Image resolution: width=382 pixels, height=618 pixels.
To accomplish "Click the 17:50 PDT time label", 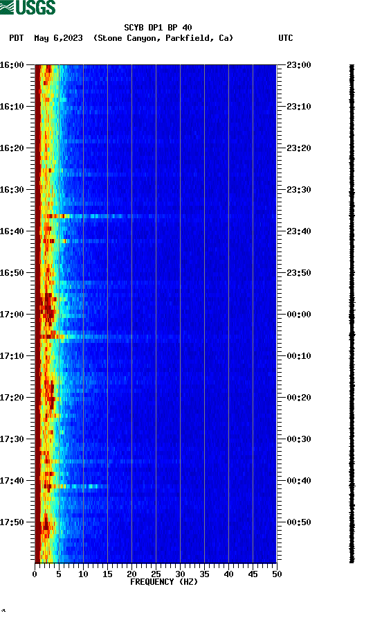I will point(12,522).
